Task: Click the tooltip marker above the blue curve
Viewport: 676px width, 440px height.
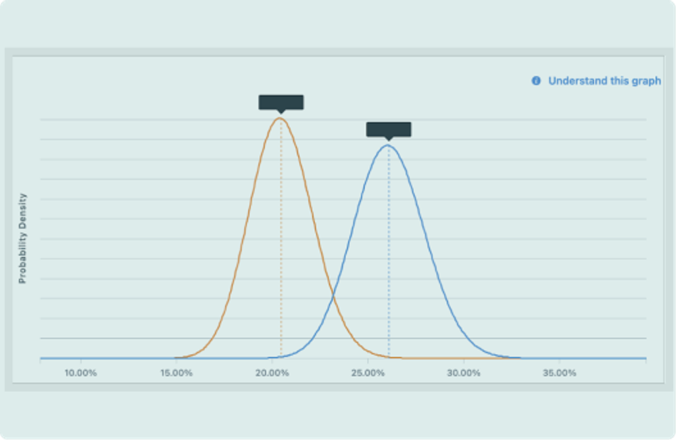Action: pyautogui.click(x=387, y=130)
